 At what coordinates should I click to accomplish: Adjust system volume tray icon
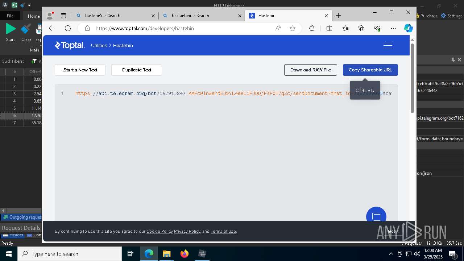(417, 254)
